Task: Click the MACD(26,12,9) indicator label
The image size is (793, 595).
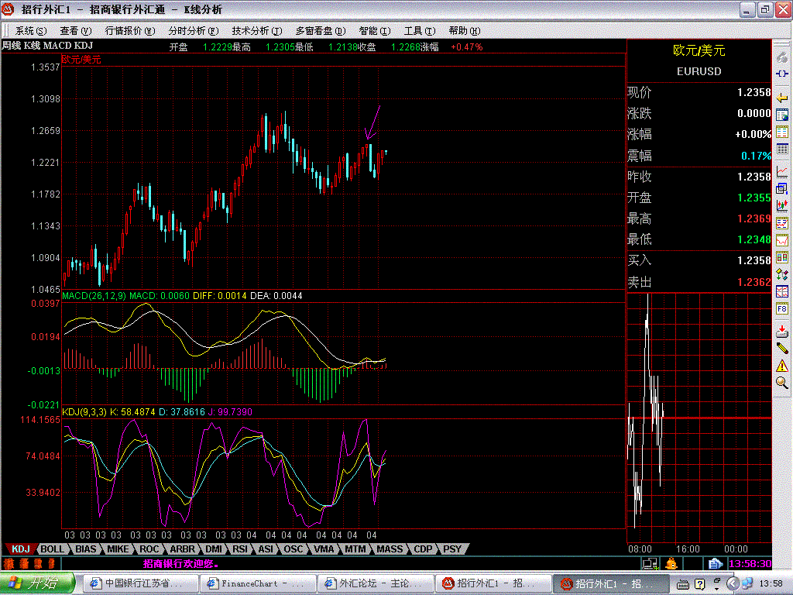Action: (x=94, y=295)
